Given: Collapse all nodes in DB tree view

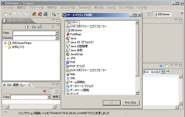Looking at the screenshot, I should [x=47, y=27].
